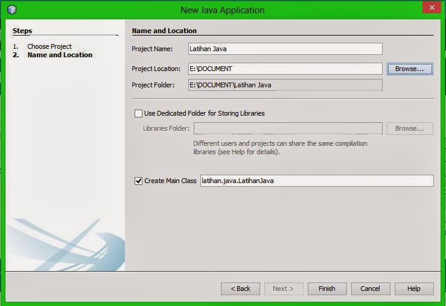Viewport: 446px width, 306px height.
Task: Click the main class name field
Action: click(317, 181)
